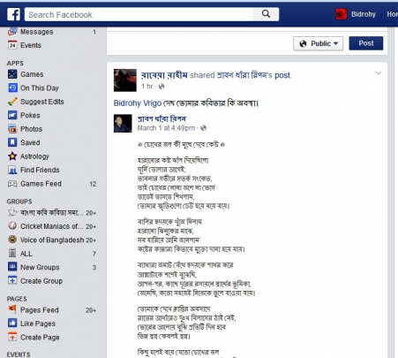This screenshot has width=398, height=358.
Task: Open the Saved bookmark icon
Action: click(12, 142)
